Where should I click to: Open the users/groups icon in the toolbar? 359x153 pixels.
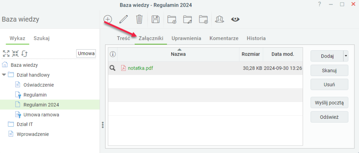click(x=219, y=19)
